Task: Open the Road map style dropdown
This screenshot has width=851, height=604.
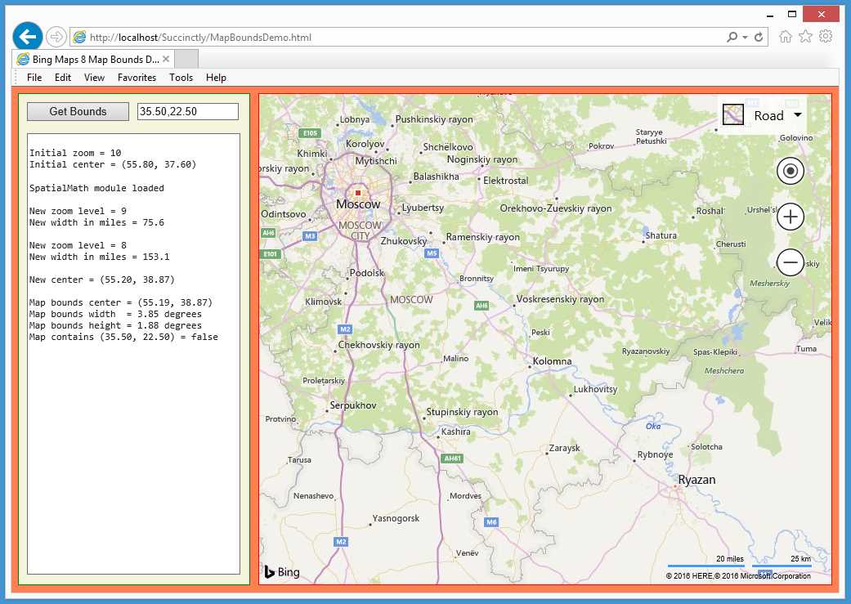Action: point(797,115)
